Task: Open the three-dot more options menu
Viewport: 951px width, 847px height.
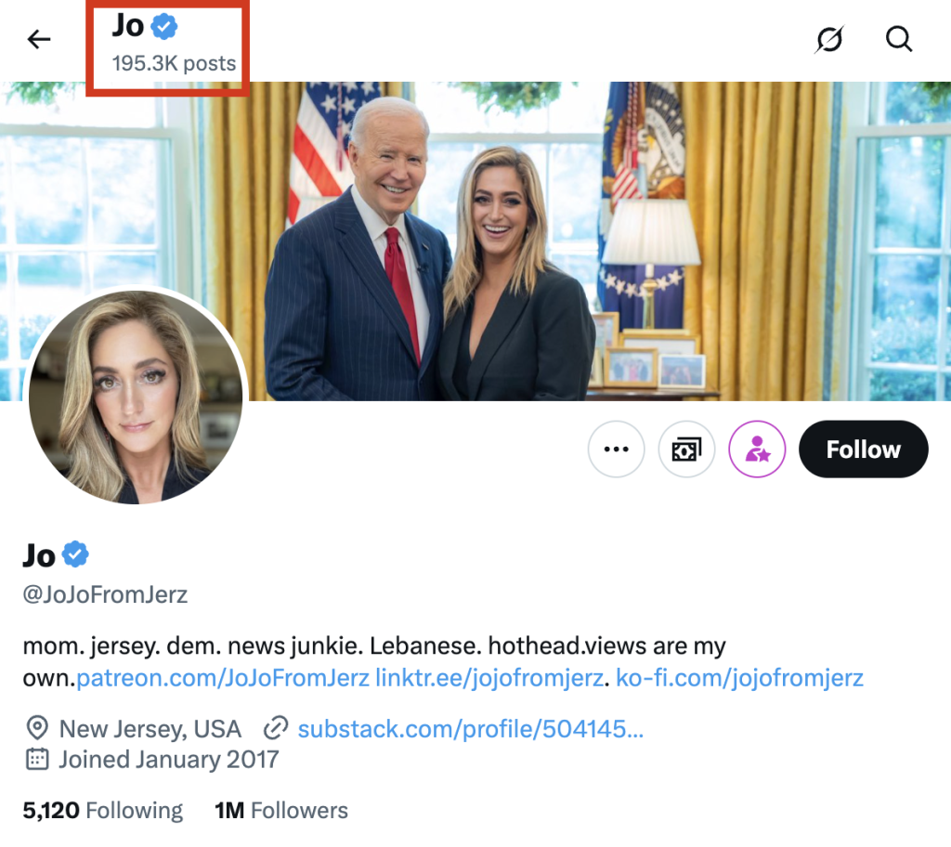Action: (617, 450)
